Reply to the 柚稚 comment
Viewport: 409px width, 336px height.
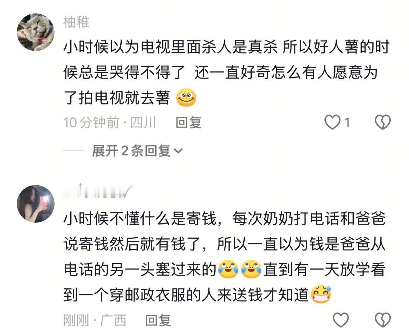tap(188, 122)
